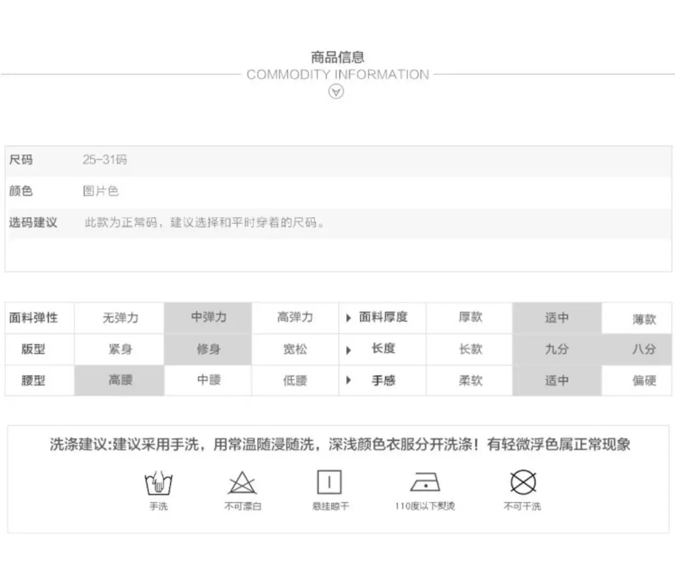The height and width of the screenshot is (584, 675).
Task: Click the 柔软 hand-feel cell
Action: point(470,380)
